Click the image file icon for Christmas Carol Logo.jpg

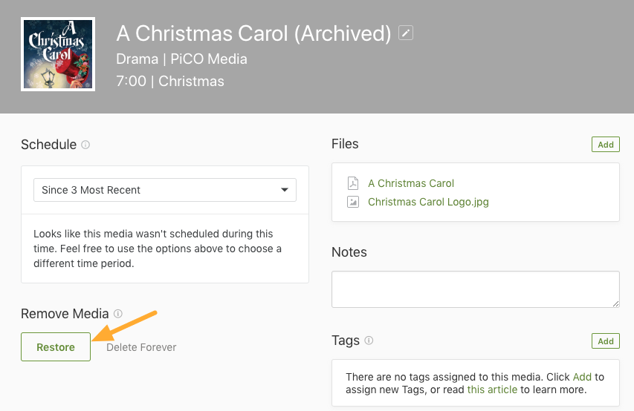[353, 202]
